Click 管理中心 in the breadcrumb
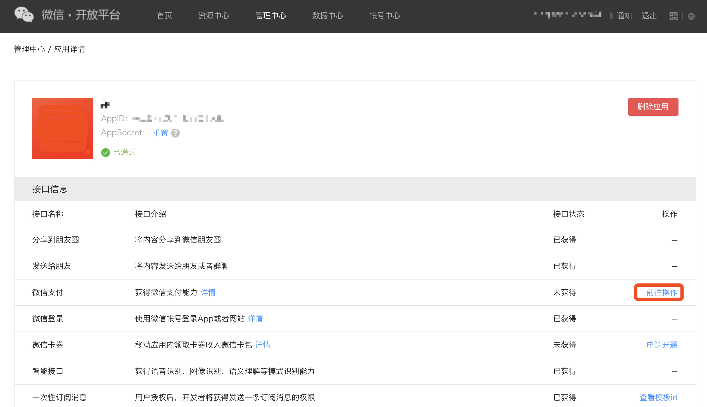The height and width of the screenshot is (407, 707). click(x=29, y=49)
